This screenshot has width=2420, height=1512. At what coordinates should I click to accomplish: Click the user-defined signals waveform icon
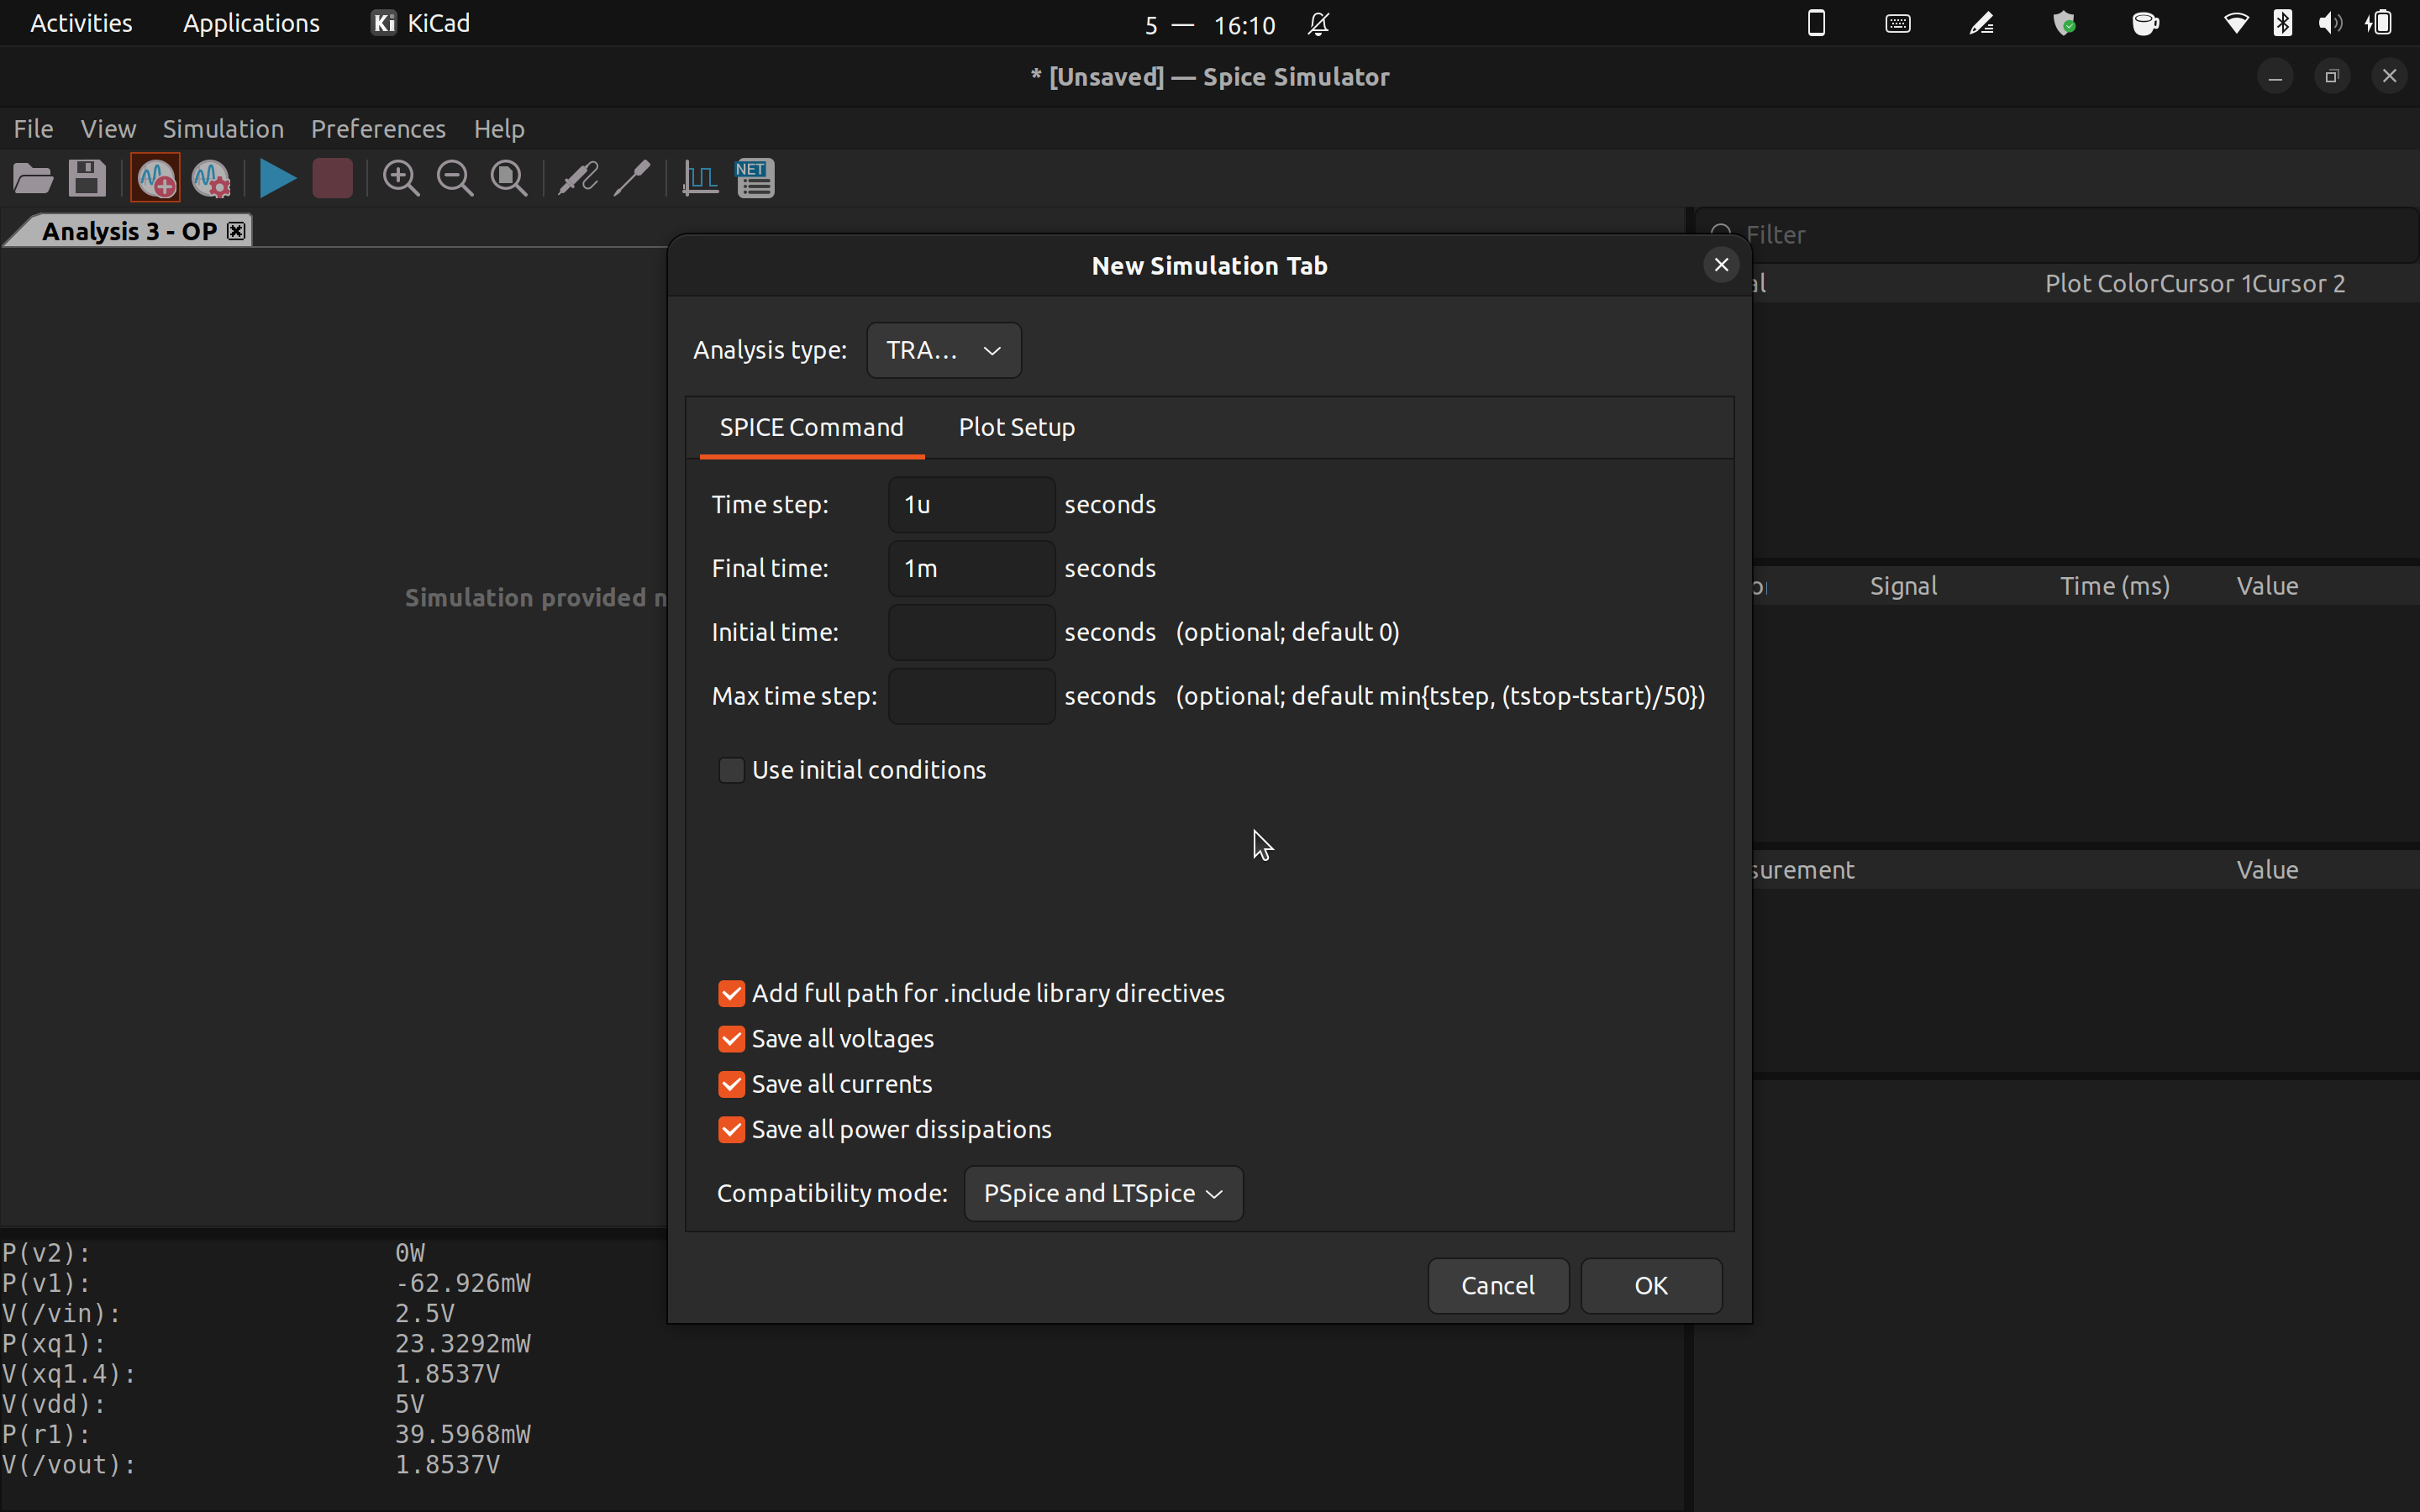(x=700, y=179)
